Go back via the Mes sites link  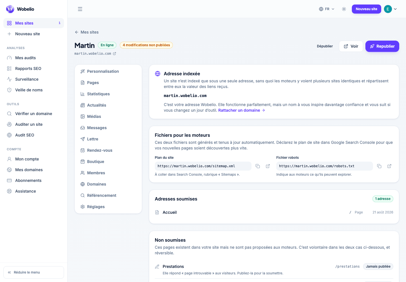tap(87, 32)
